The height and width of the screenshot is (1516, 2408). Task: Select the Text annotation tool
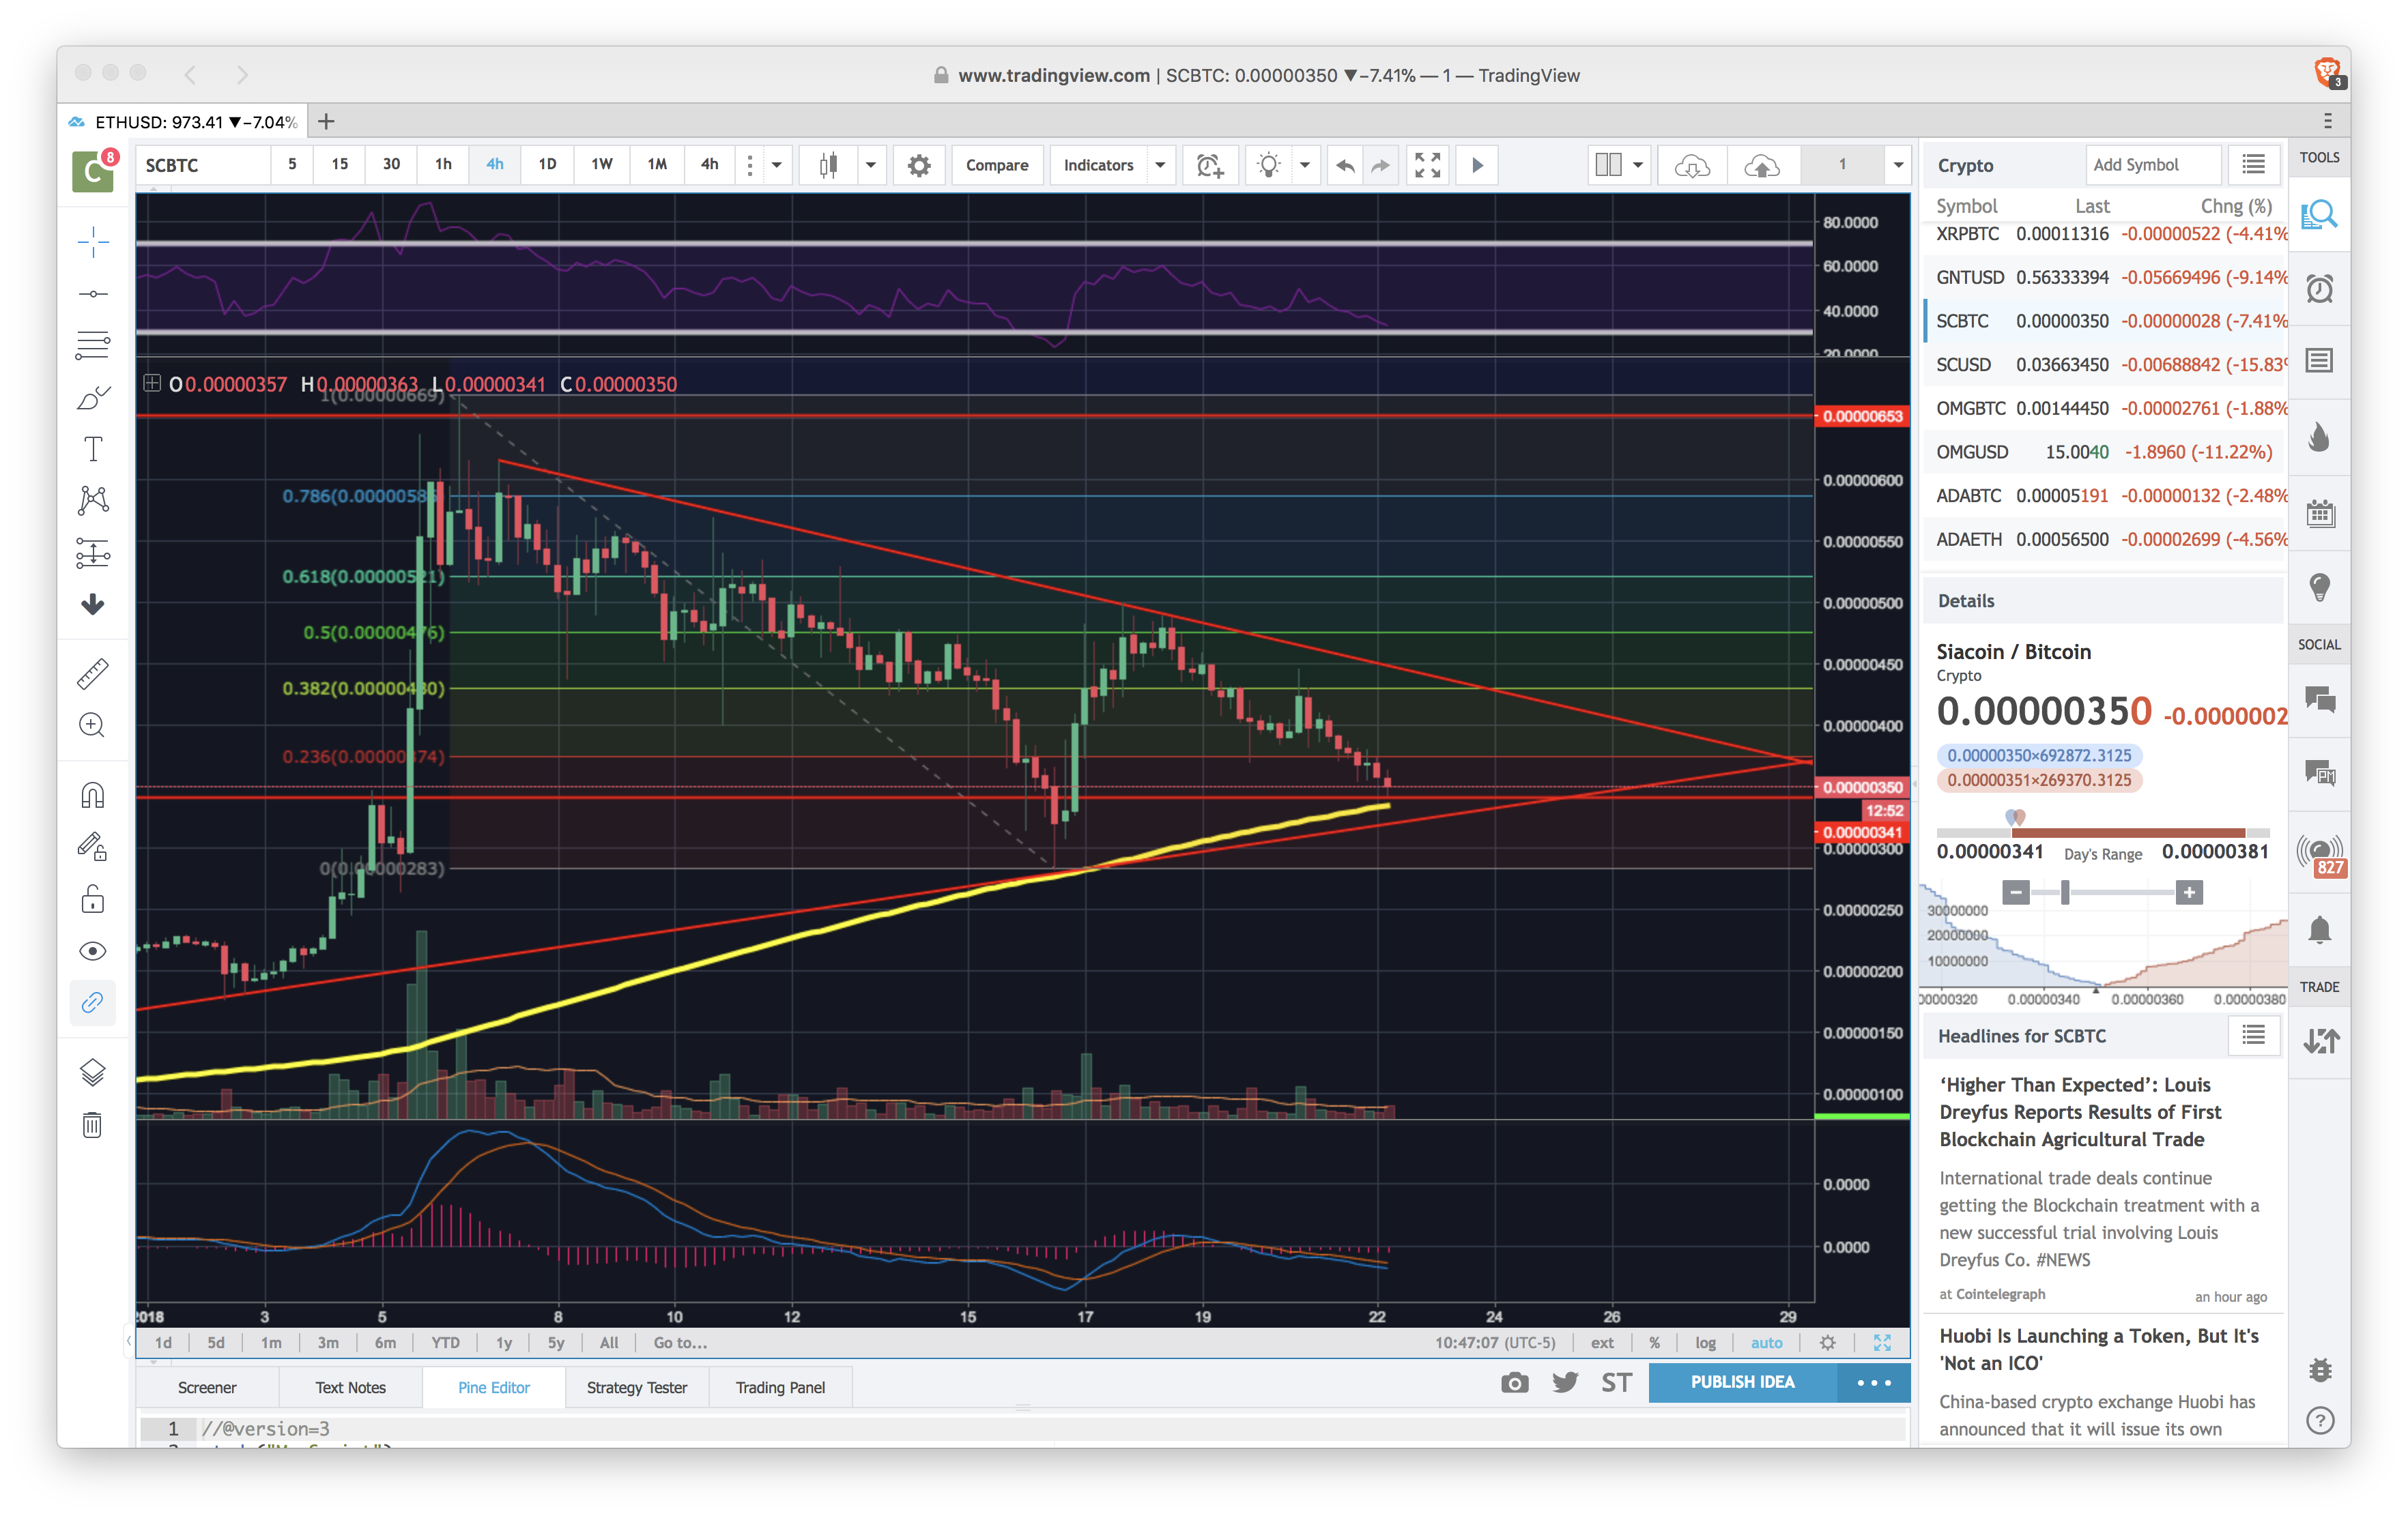93,450
